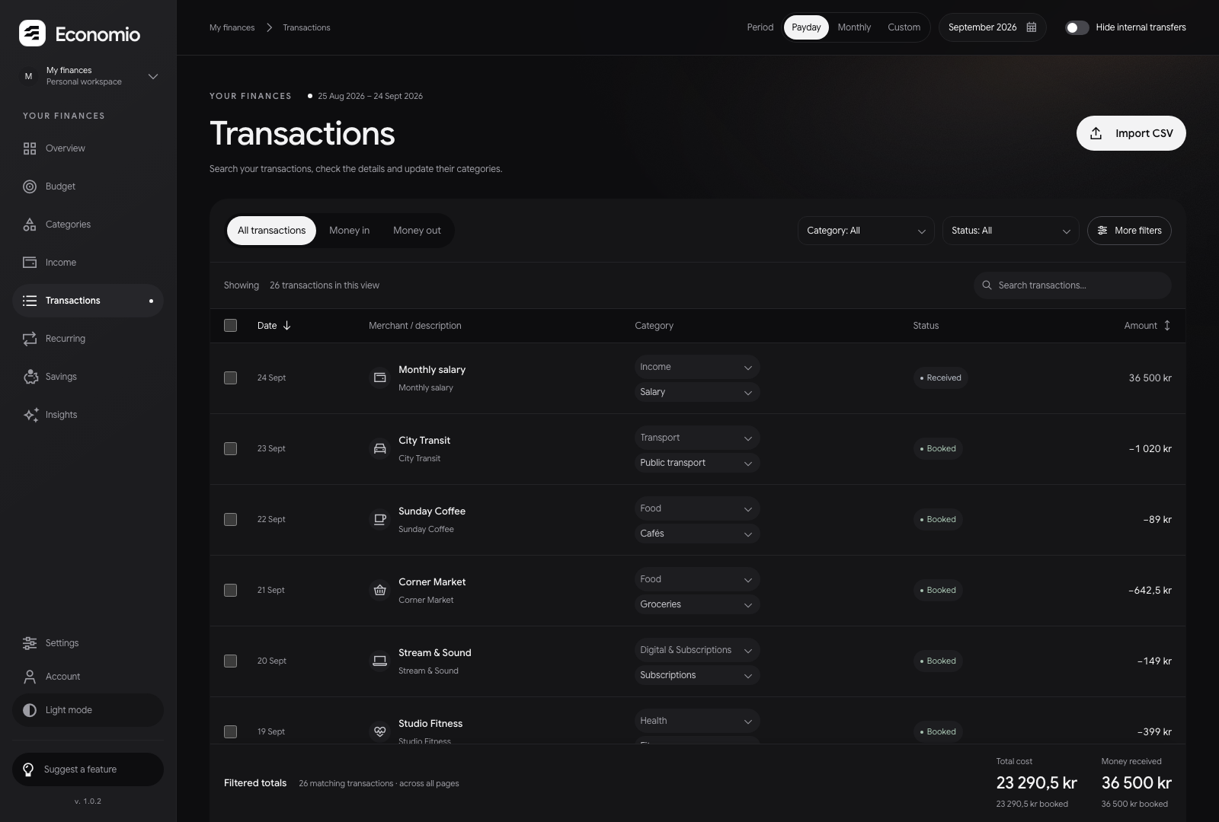Viewport: 1219px width, 822px height.
Task: Focus the Search transactions field
Action: click(1073, 285)
